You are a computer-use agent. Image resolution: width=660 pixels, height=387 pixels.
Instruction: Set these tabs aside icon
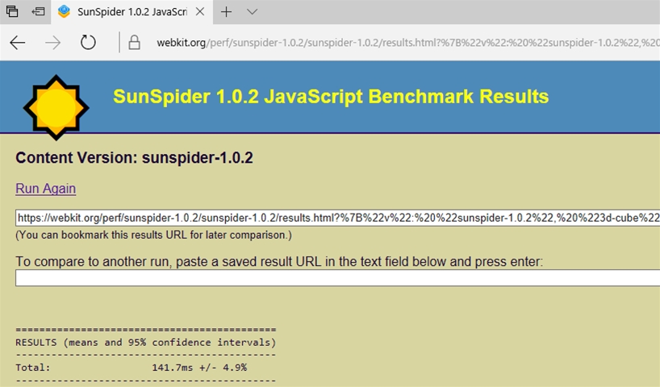click(x=38, y=11)
